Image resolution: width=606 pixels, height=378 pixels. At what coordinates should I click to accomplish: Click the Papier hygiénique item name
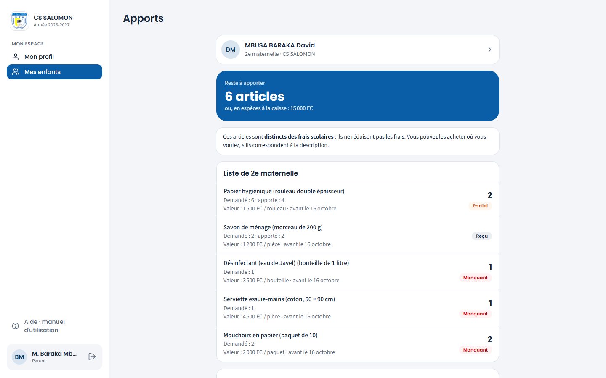(284, 191)
